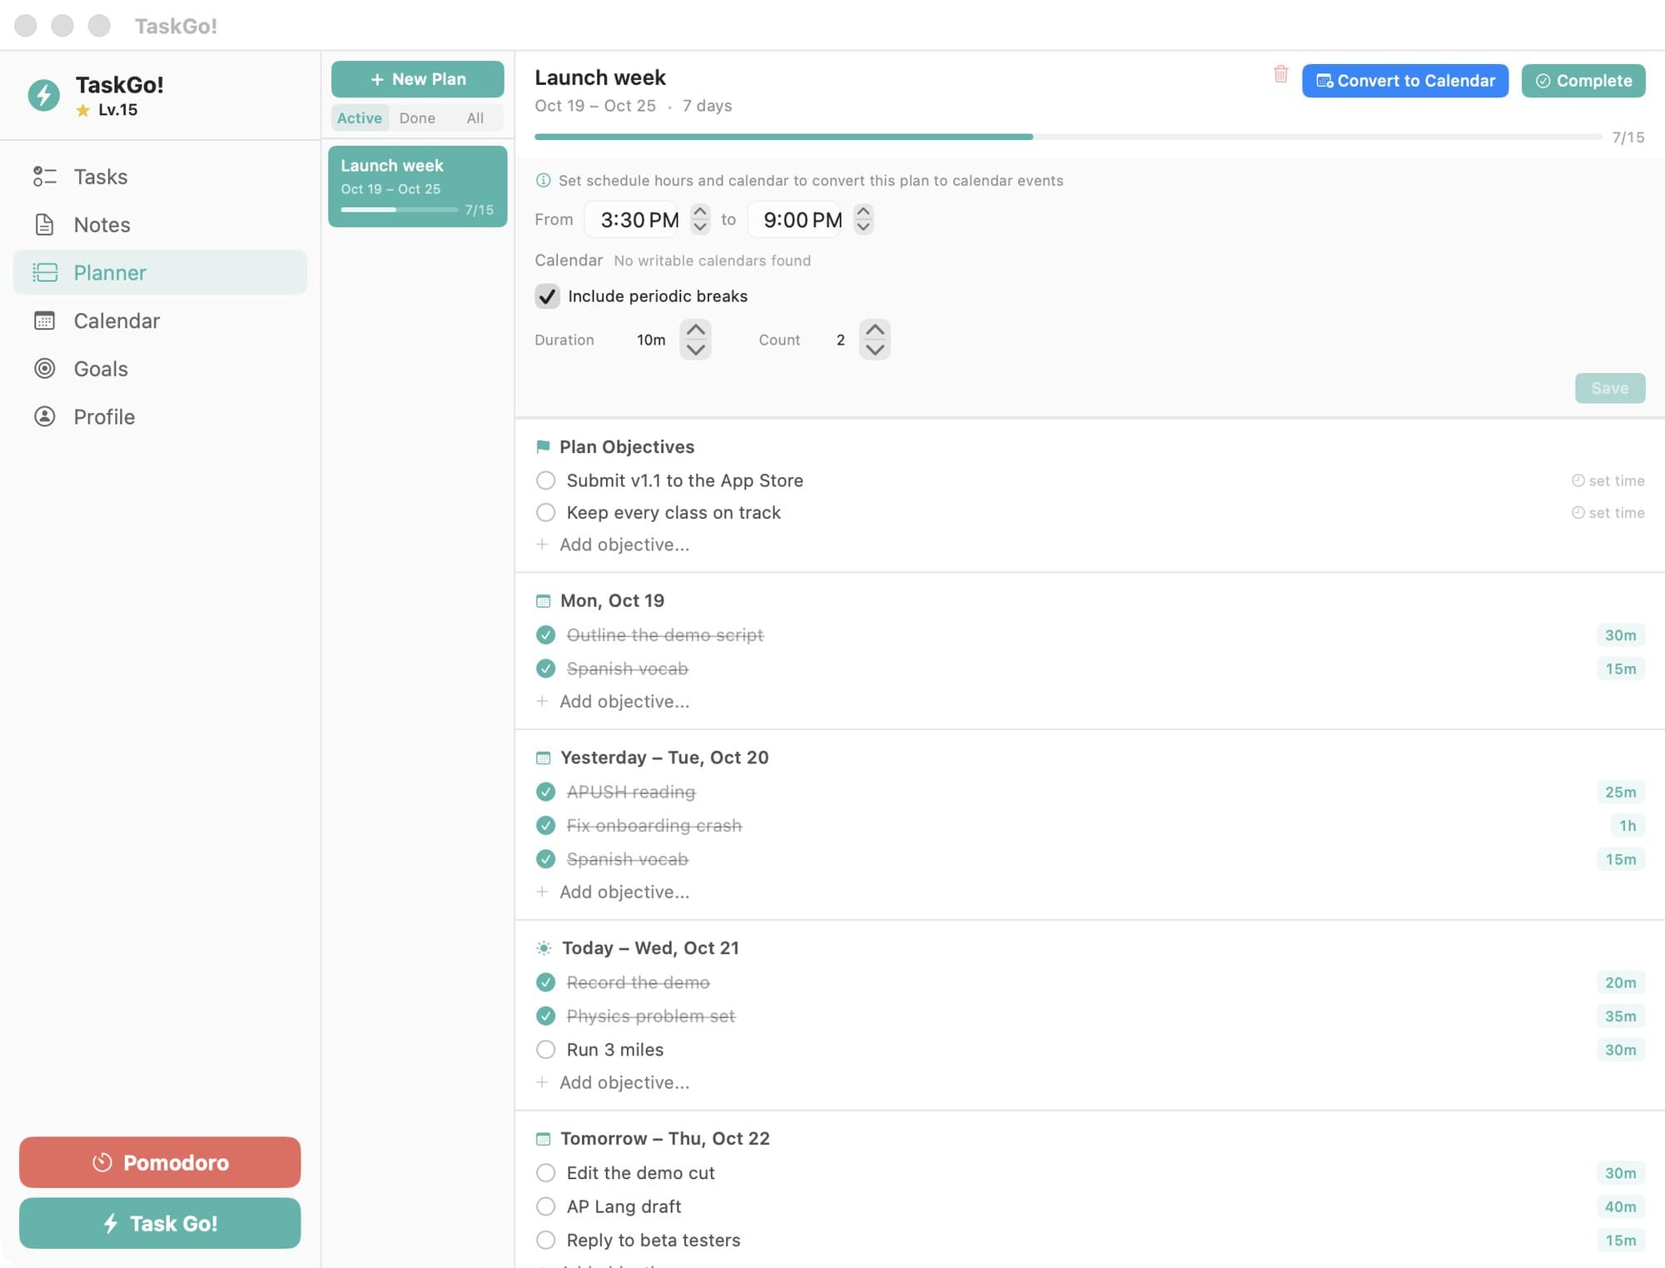The image size is (1665, 1268).
Task: Check off Run 3 miles
Action: (x=545, y=1050)
